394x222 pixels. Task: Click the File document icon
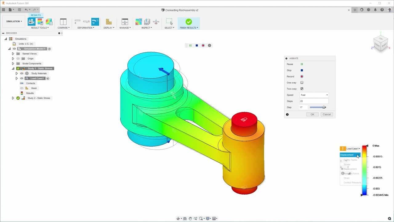[x=10, y=10]
